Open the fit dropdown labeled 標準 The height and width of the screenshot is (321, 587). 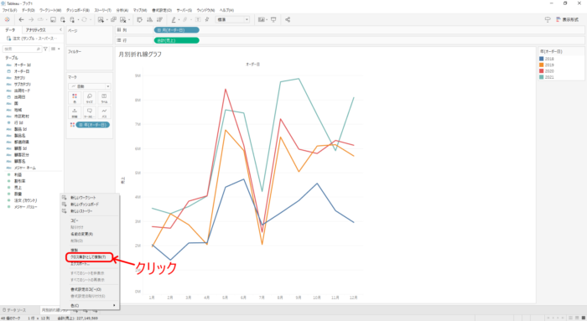pos(232,19)
